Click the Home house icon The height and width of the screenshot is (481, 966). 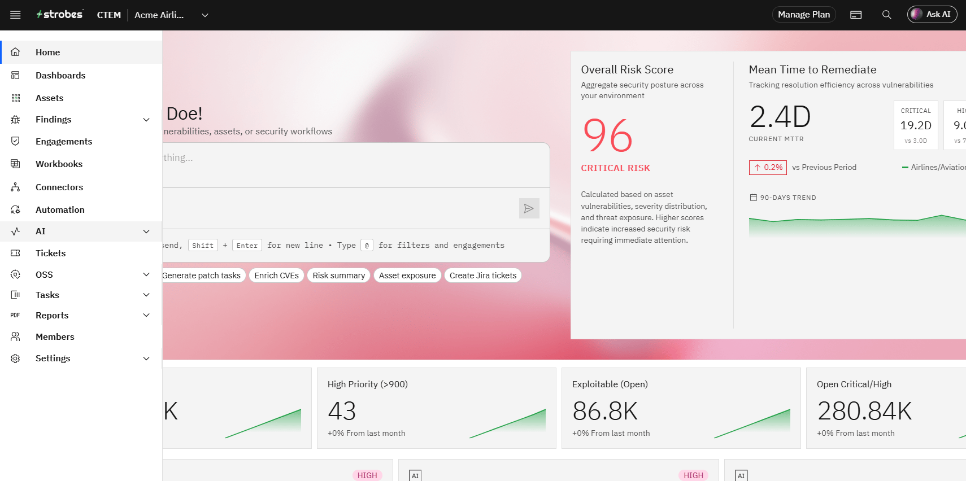point(15,52)
